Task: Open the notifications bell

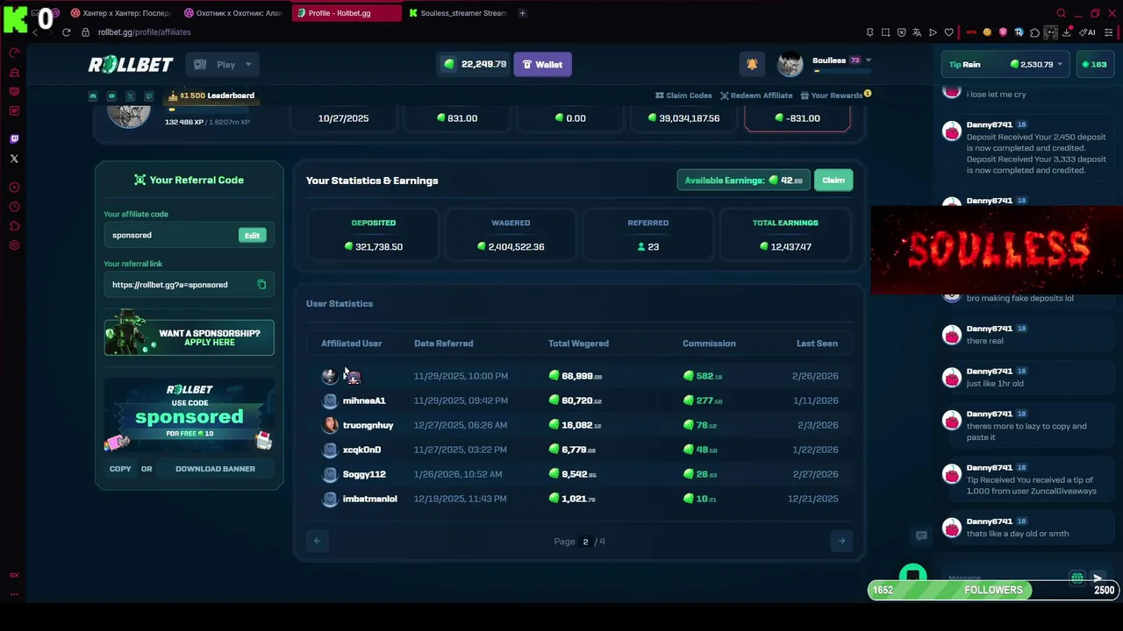Action: 752,64
